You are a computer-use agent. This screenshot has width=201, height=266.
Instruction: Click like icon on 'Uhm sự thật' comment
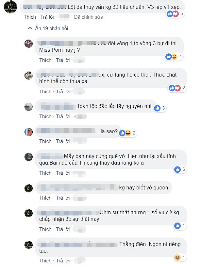[x=177, y=226]
